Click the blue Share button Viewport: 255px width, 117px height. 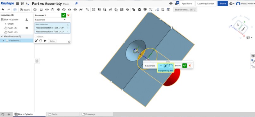222,3
